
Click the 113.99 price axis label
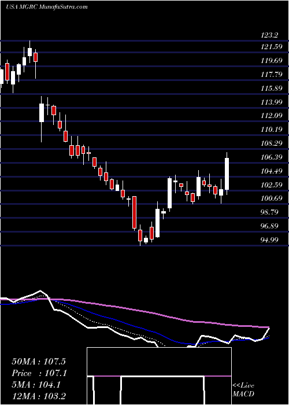(271, 102)
